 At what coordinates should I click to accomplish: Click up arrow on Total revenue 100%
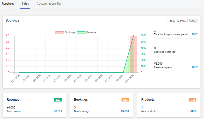tap(61, 111)
